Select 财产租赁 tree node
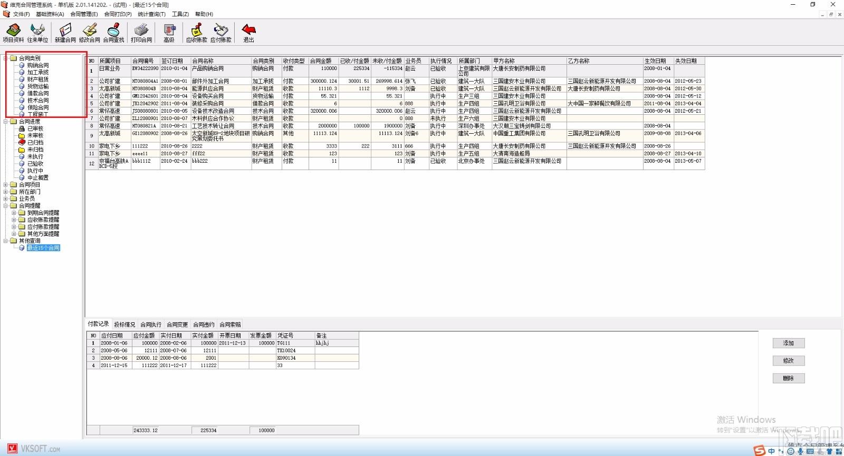844x456 pixels. point(38,79)
